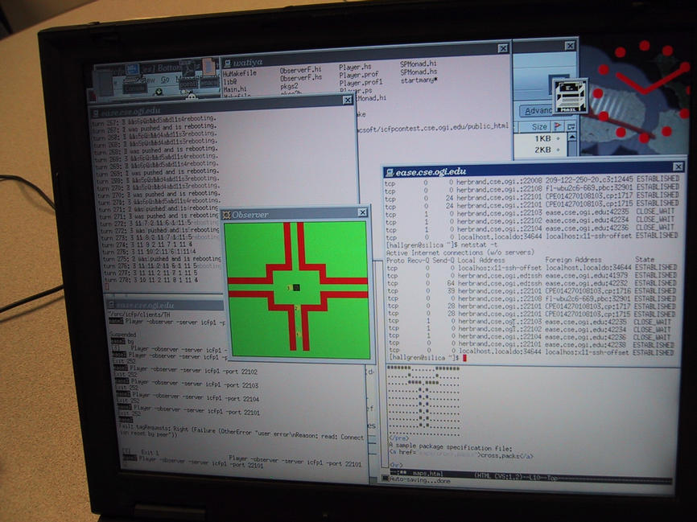Focus the Observer title bar
Screen dimensions: 697x522
[x=295, y=214]
